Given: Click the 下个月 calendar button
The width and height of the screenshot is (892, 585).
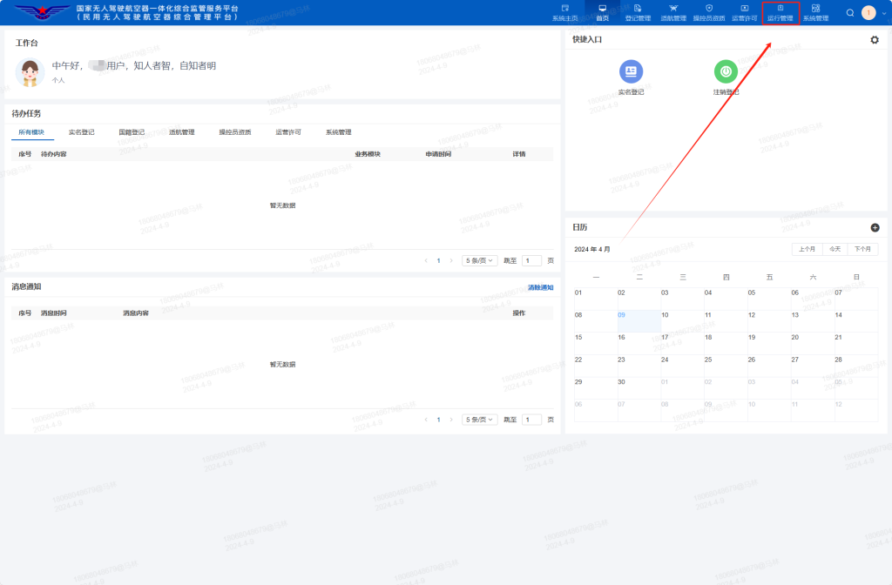Looking at the screenshot, I should pos(863,249).
